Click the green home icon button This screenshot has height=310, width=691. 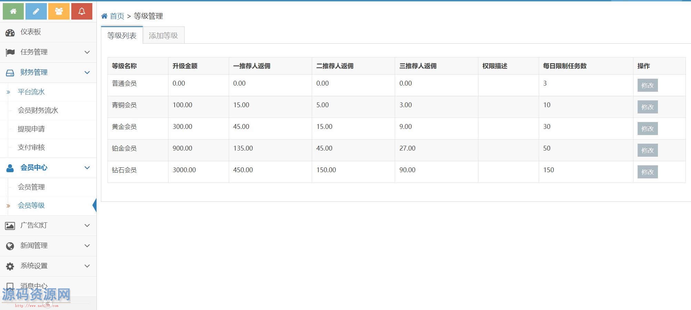coord(13,11)
